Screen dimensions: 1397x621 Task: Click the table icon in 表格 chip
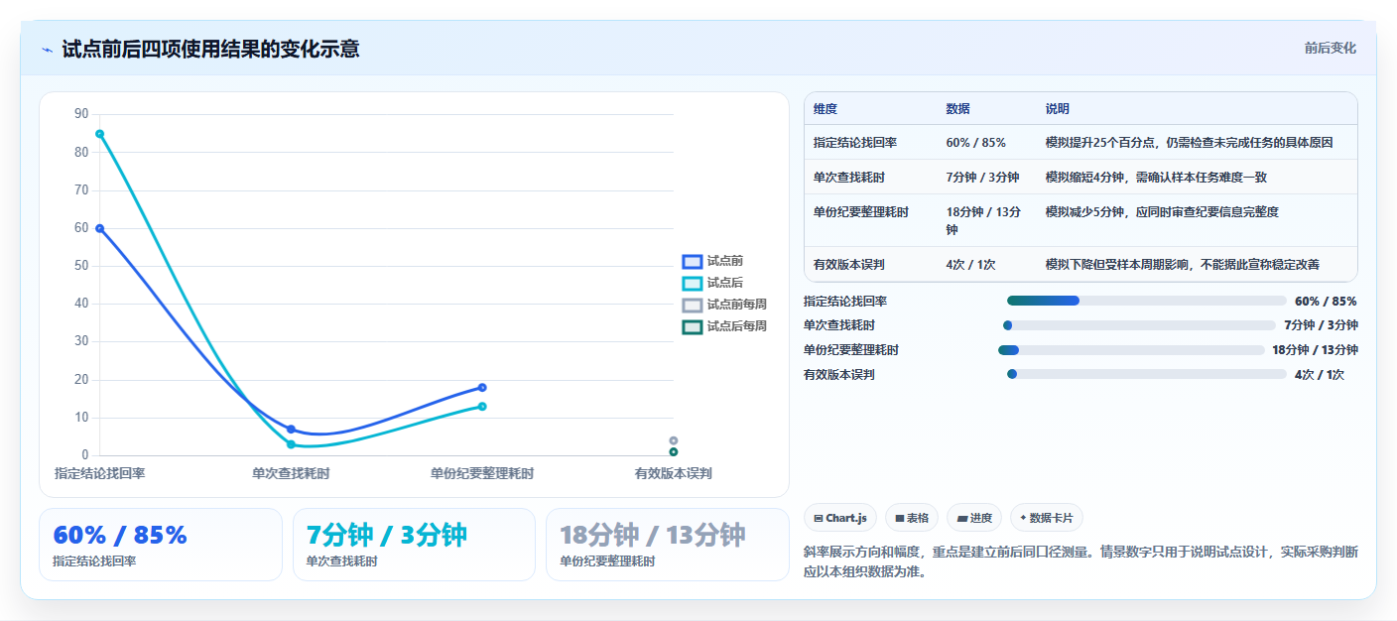(899, 518)
